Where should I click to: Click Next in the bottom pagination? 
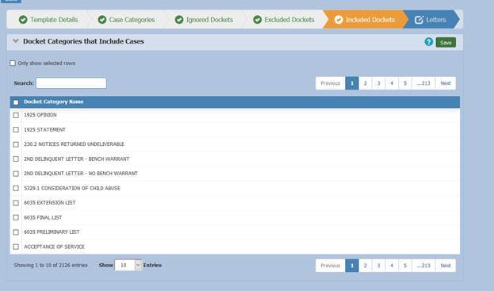point(446,266)
